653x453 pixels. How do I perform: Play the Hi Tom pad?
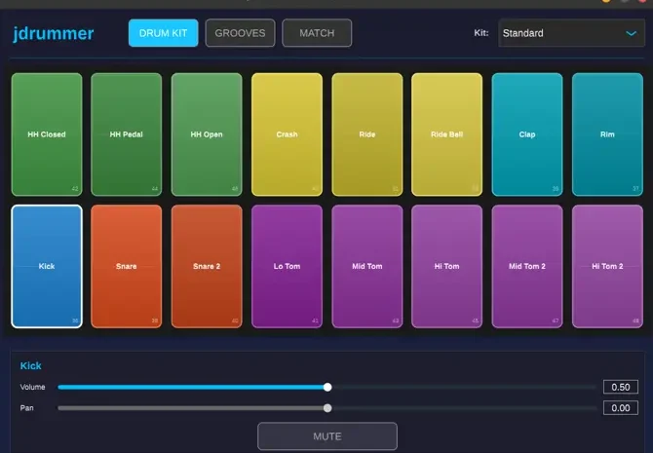(446, 267)
